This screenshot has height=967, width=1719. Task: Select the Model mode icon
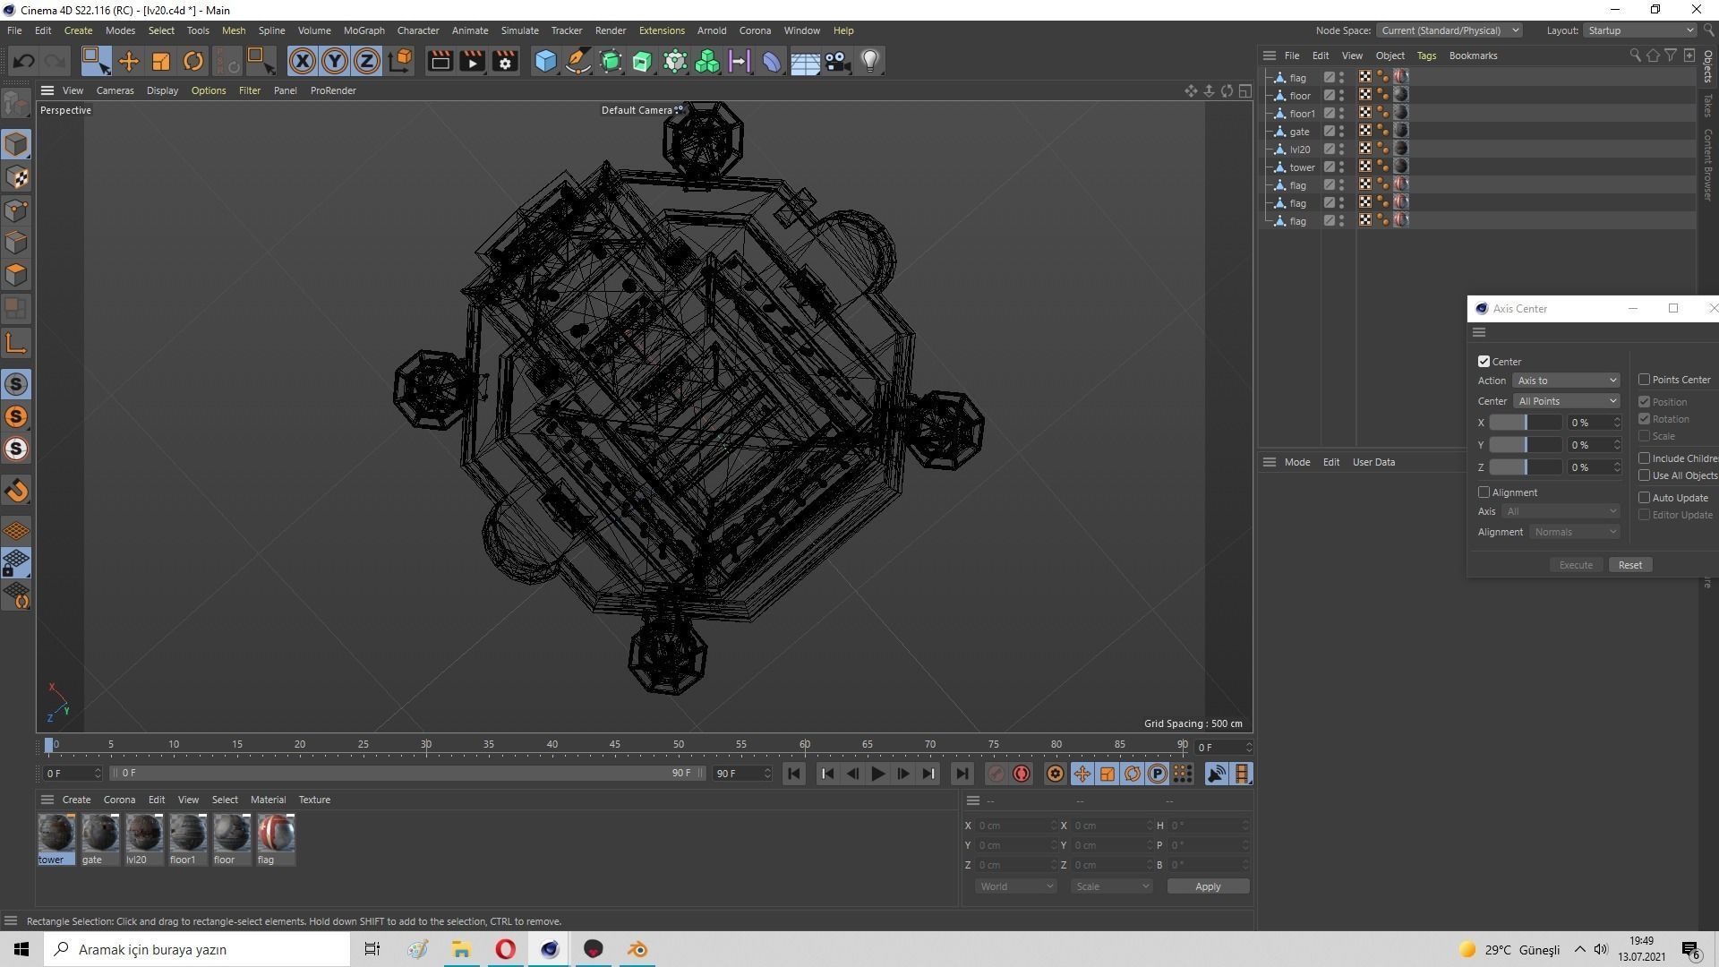[16, 144]
